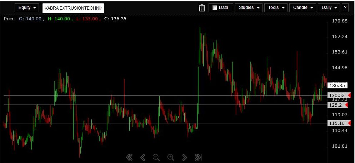Screen dimensions: 355x163
Task: Zoom out using the minus magnifier
Action: (156, 157)
